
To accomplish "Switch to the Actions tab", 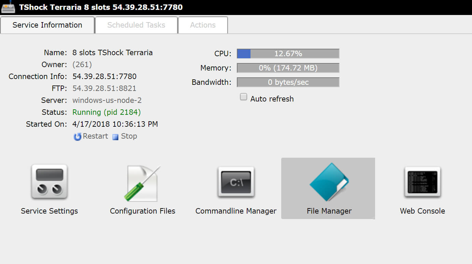I will [203, 25].
